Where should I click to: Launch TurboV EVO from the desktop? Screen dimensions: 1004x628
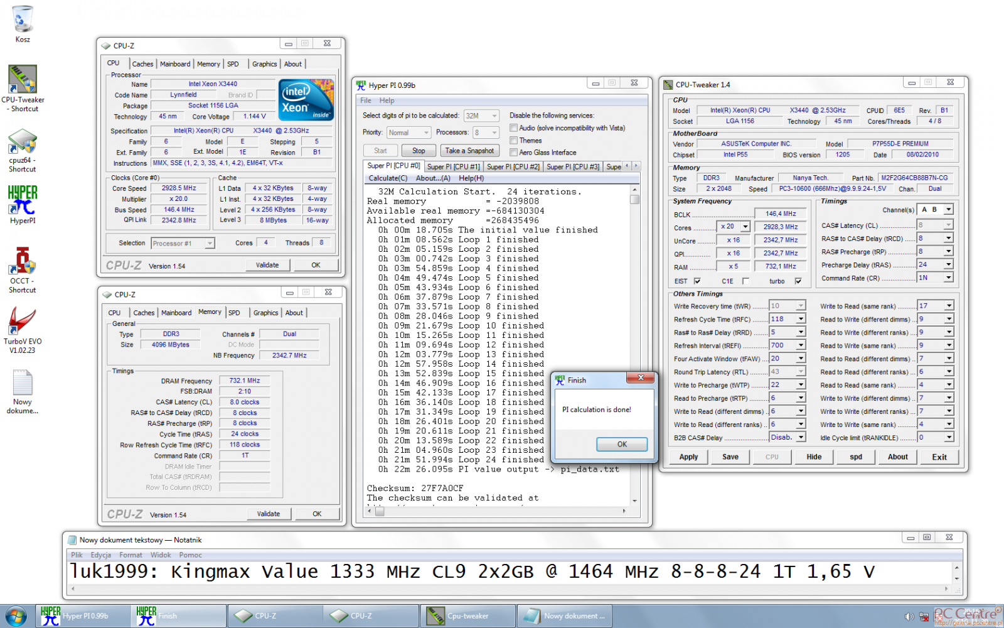pos(23,322)
